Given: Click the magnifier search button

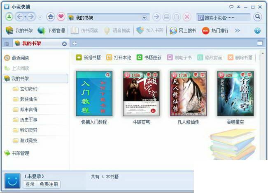Looking at the screenshot, I should pos(258,17).
